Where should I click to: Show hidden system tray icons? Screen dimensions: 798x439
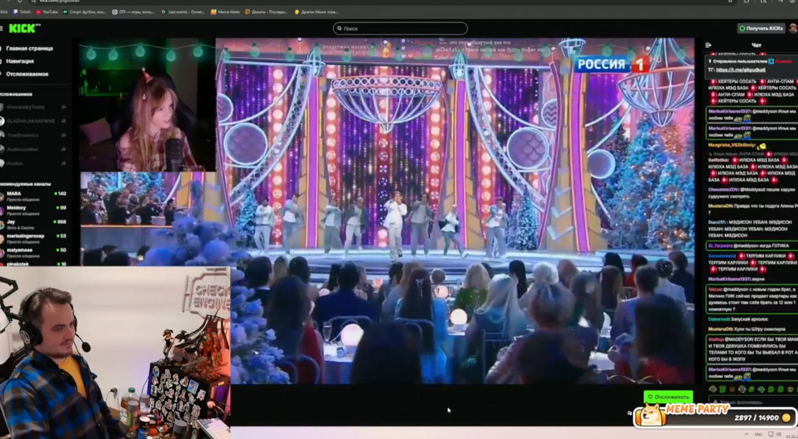746,434
